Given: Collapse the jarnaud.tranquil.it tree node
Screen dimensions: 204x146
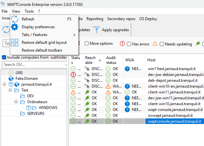Looking at the screenshot, I should (4, 84).
